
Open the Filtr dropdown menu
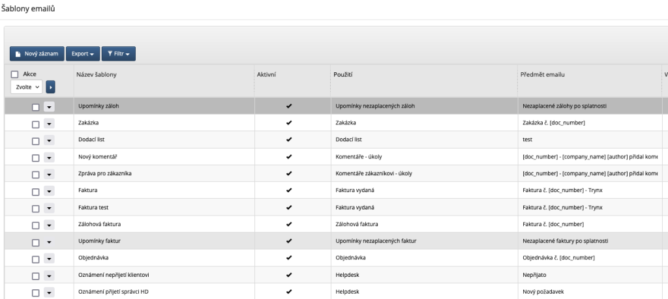[118, 53]
